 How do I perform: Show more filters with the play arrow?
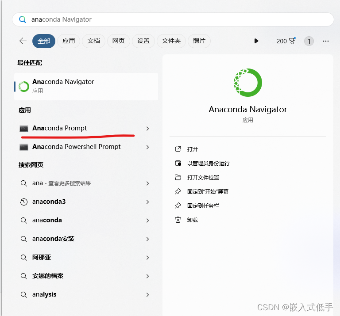(x=256, y=41)
